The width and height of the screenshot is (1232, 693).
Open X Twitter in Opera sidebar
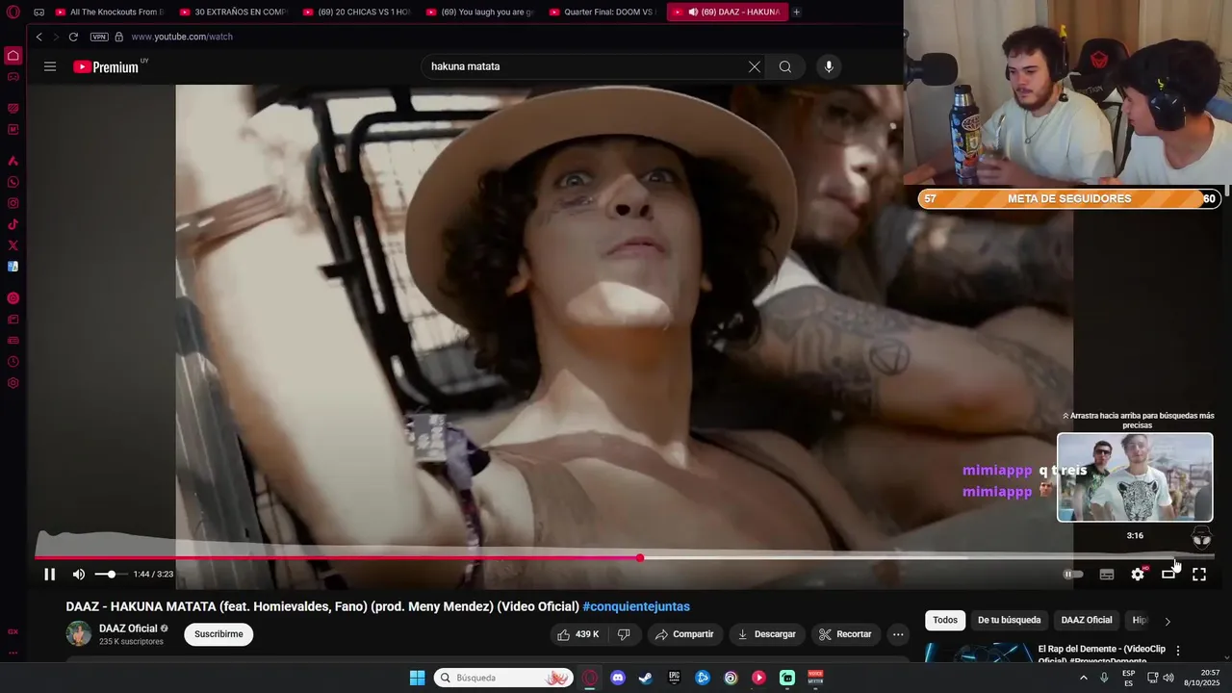coord(13,245)
